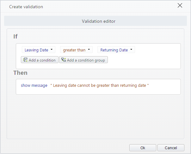Open the Leaving Date field dropdown
Viewport: 191px width, 154px height.
(39, 50)
